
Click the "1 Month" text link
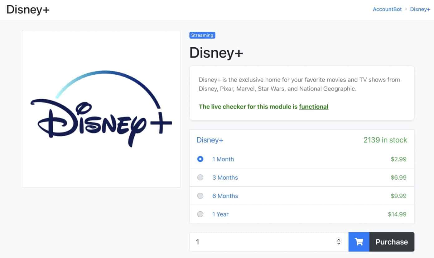pos(223,159)
